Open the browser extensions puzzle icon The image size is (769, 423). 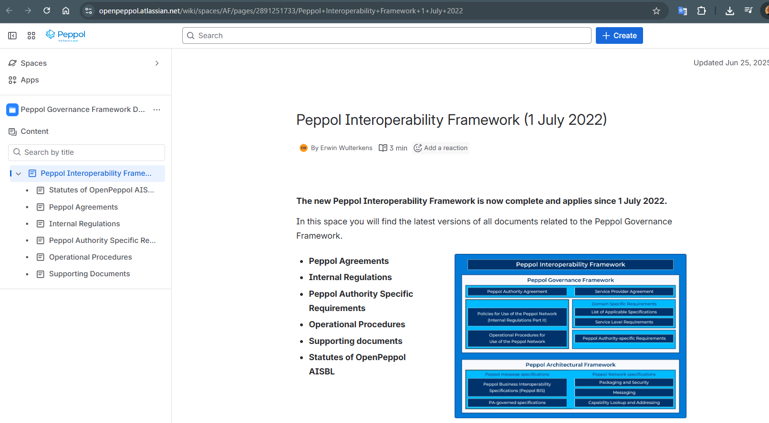click(x=701, y=10)
